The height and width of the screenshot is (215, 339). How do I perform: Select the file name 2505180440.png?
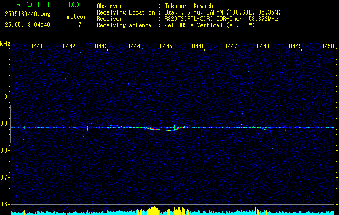(27, 15)
